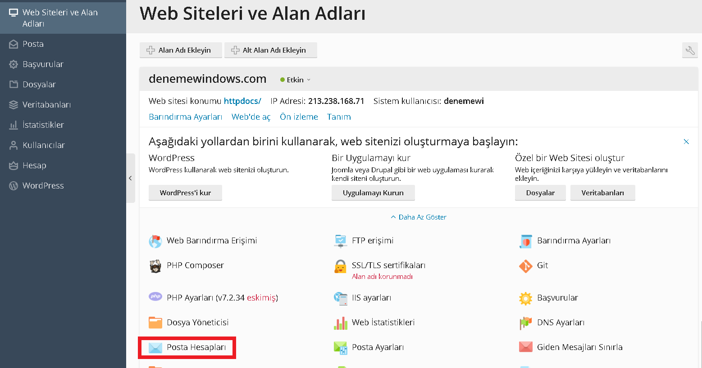
Task: Click the denemewindows.com domain heading
Action: click(208, 79)
